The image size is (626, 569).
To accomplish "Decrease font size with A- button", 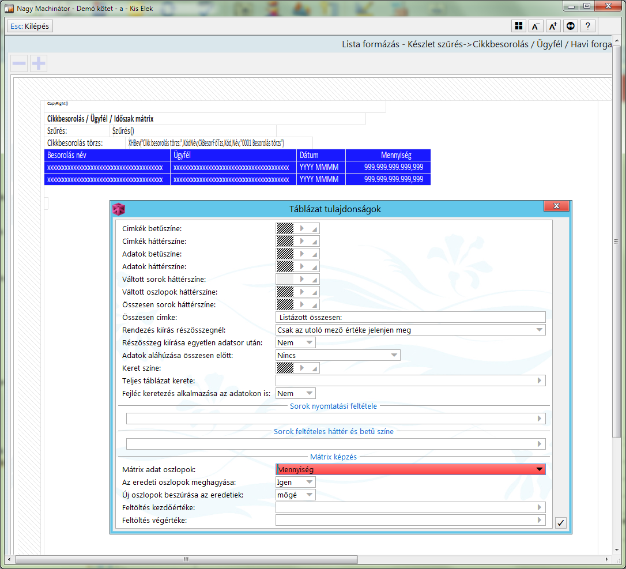I will click(536, 26).
